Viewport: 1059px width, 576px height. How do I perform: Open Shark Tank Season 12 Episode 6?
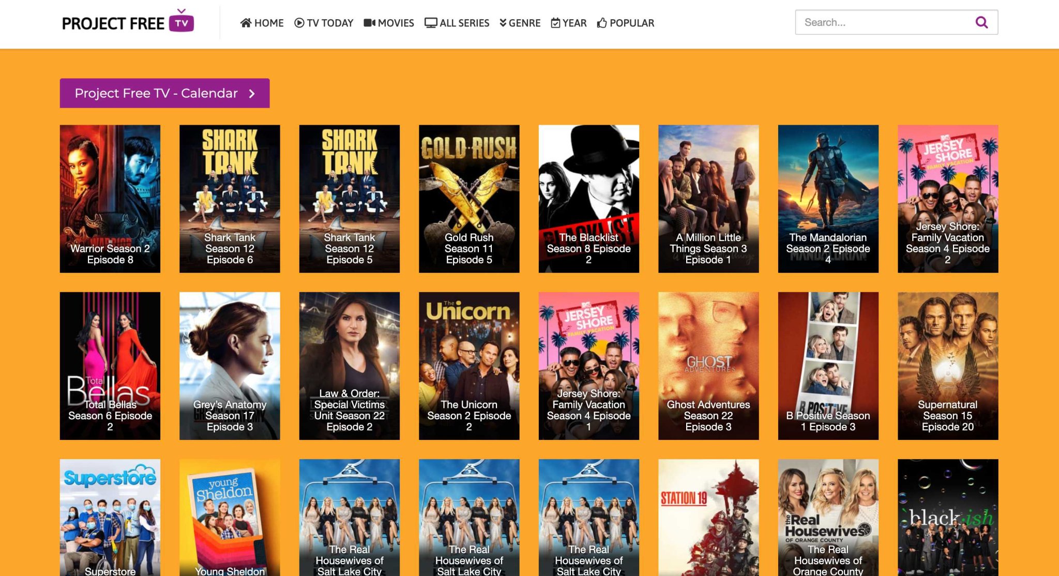(x=230, y=199)
